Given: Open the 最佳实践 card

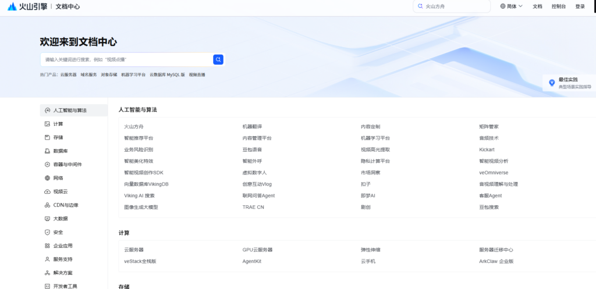Looking at the screenshot, I should click(x=569, y=83).
